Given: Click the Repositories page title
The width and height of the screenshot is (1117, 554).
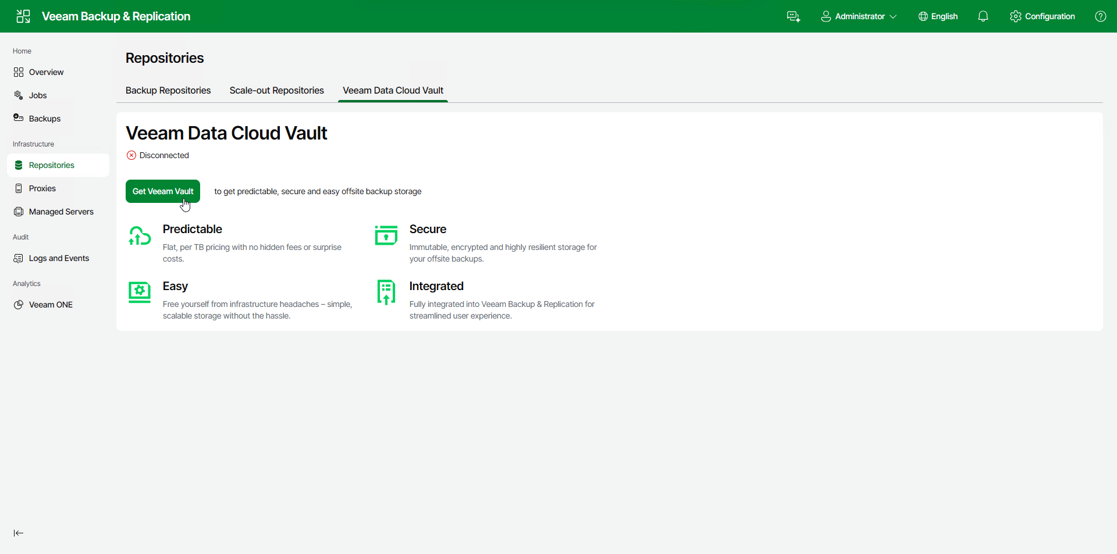Looking at the screenshot, I should (x=165, y=58).
